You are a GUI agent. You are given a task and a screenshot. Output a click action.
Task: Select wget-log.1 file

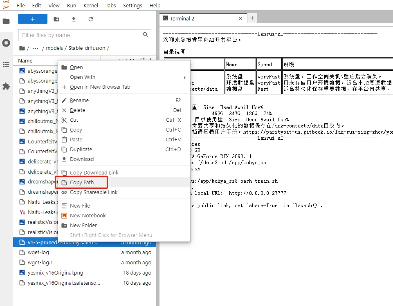coord(85,262)
